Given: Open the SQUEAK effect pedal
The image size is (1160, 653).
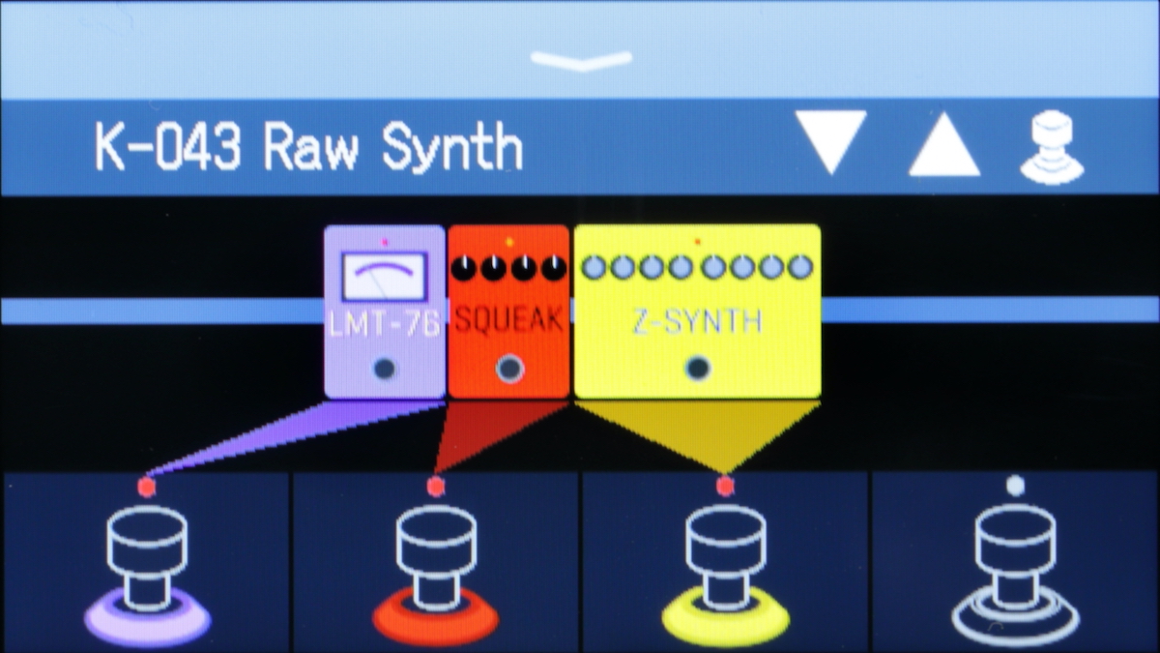Looking at the screenshot, I should tap(509, 312).
